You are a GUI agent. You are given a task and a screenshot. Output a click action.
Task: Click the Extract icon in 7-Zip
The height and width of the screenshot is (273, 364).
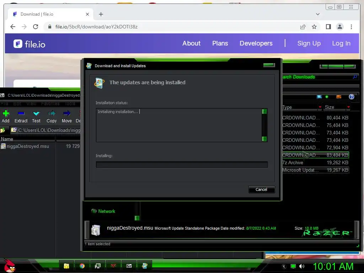point(21,113)
